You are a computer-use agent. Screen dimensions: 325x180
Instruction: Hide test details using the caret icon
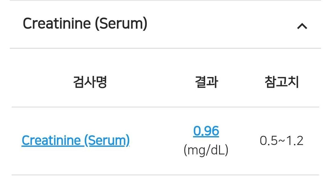coord(302,26)
